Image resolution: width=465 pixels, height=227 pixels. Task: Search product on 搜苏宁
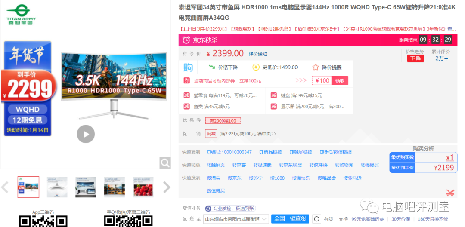pyautogui.click(x=256, y=178)
